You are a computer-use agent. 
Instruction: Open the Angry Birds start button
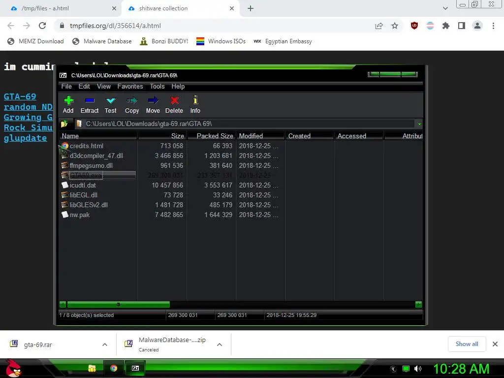(x=13, y=368)
